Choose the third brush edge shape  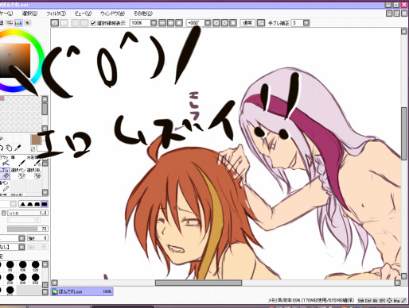(37, 204)
